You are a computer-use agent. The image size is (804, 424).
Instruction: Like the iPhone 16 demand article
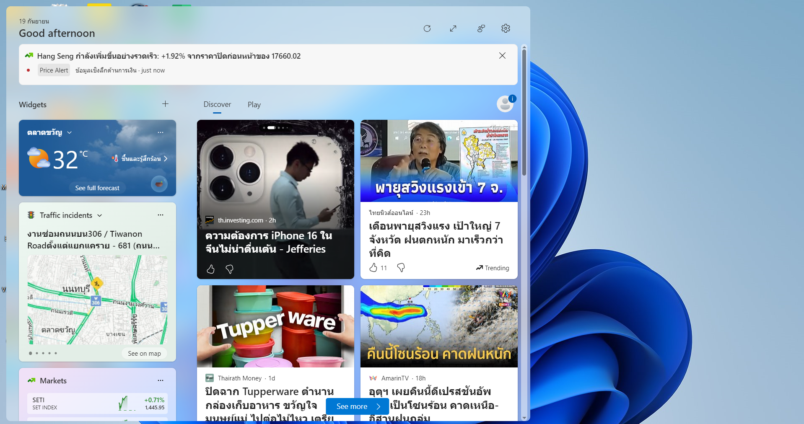[x=210, y=269]
